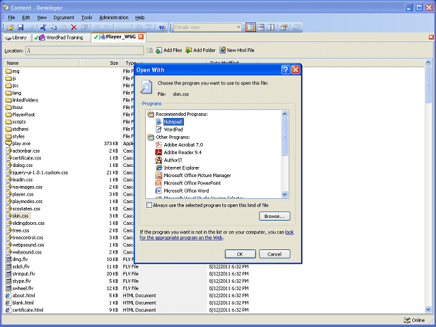Open the Details view dropdown

point(238,27)
